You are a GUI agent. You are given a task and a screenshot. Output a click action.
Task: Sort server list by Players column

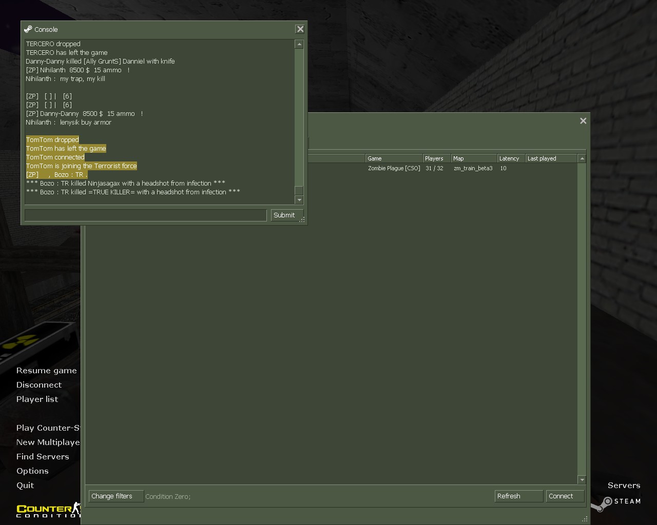[436, 158]
